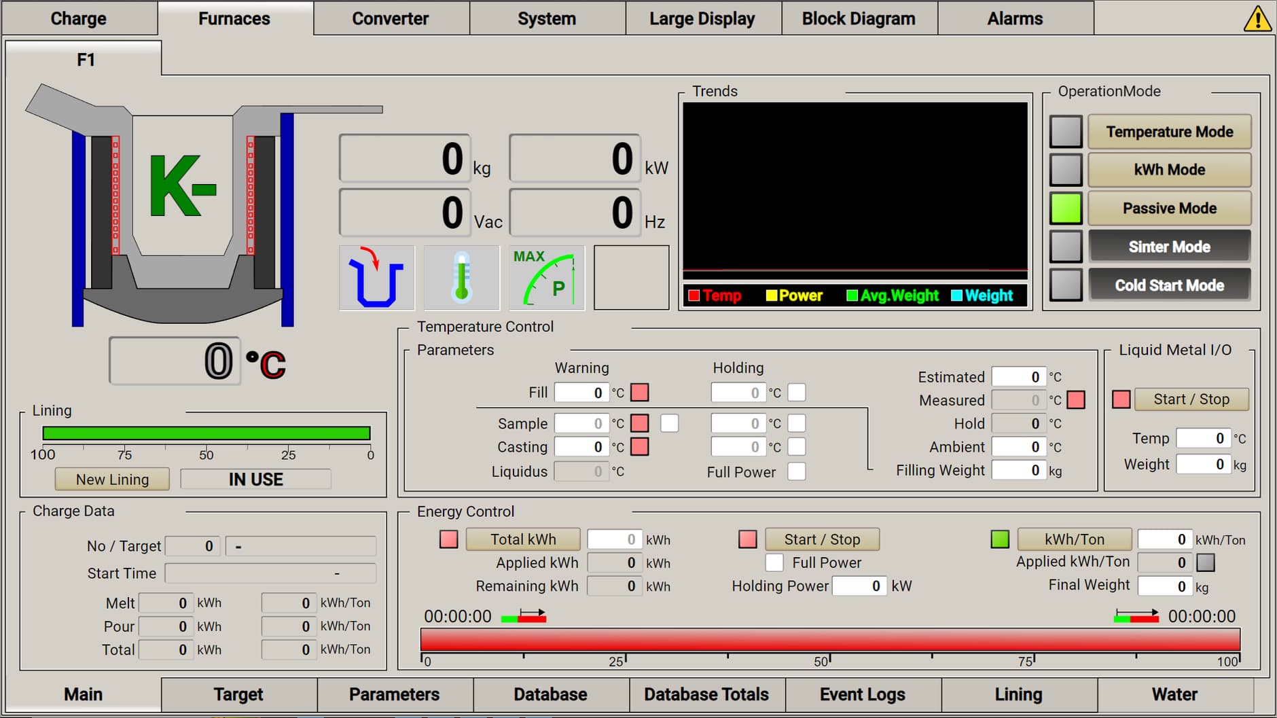Viewport: 1277px width, 718px height.
Task: Toggle the Temperature Mode indicator square
Action: [x=1066, y=132]
